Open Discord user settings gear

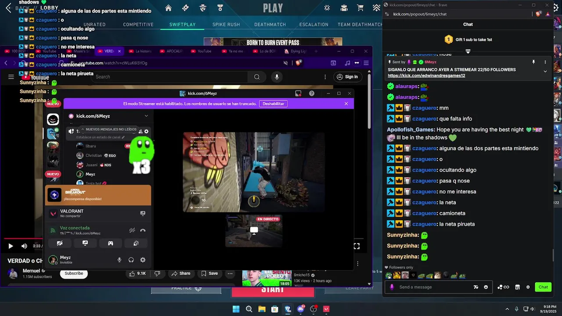[x=143, y=260]
